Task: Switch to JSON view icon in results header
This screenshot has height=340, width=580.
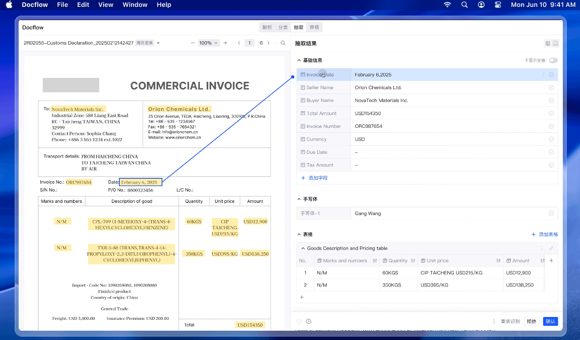Action: pos(555,44)
